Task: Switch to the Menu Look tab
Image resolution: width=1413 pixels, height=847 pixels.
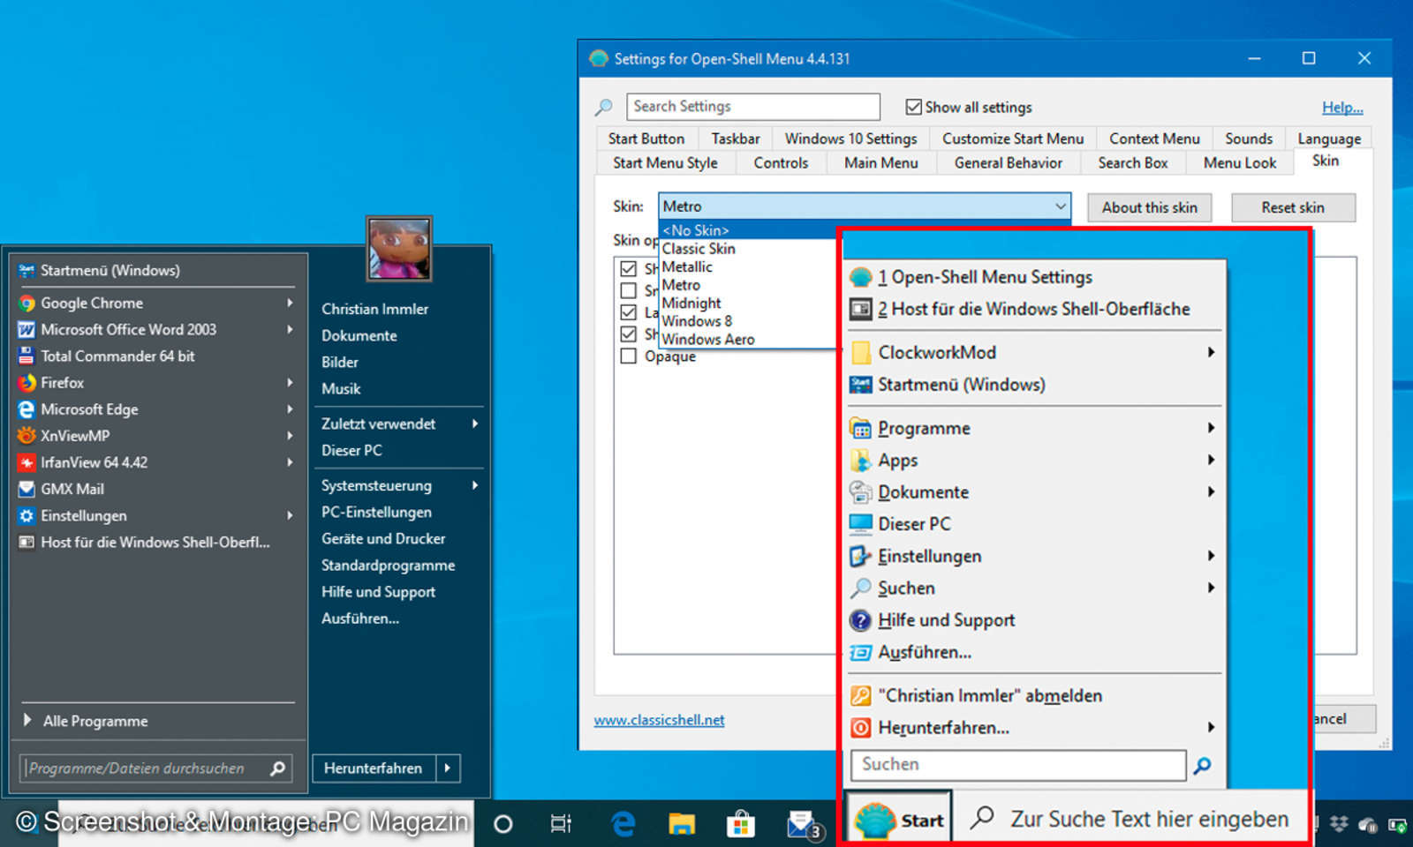Action: coord(1239,162)
